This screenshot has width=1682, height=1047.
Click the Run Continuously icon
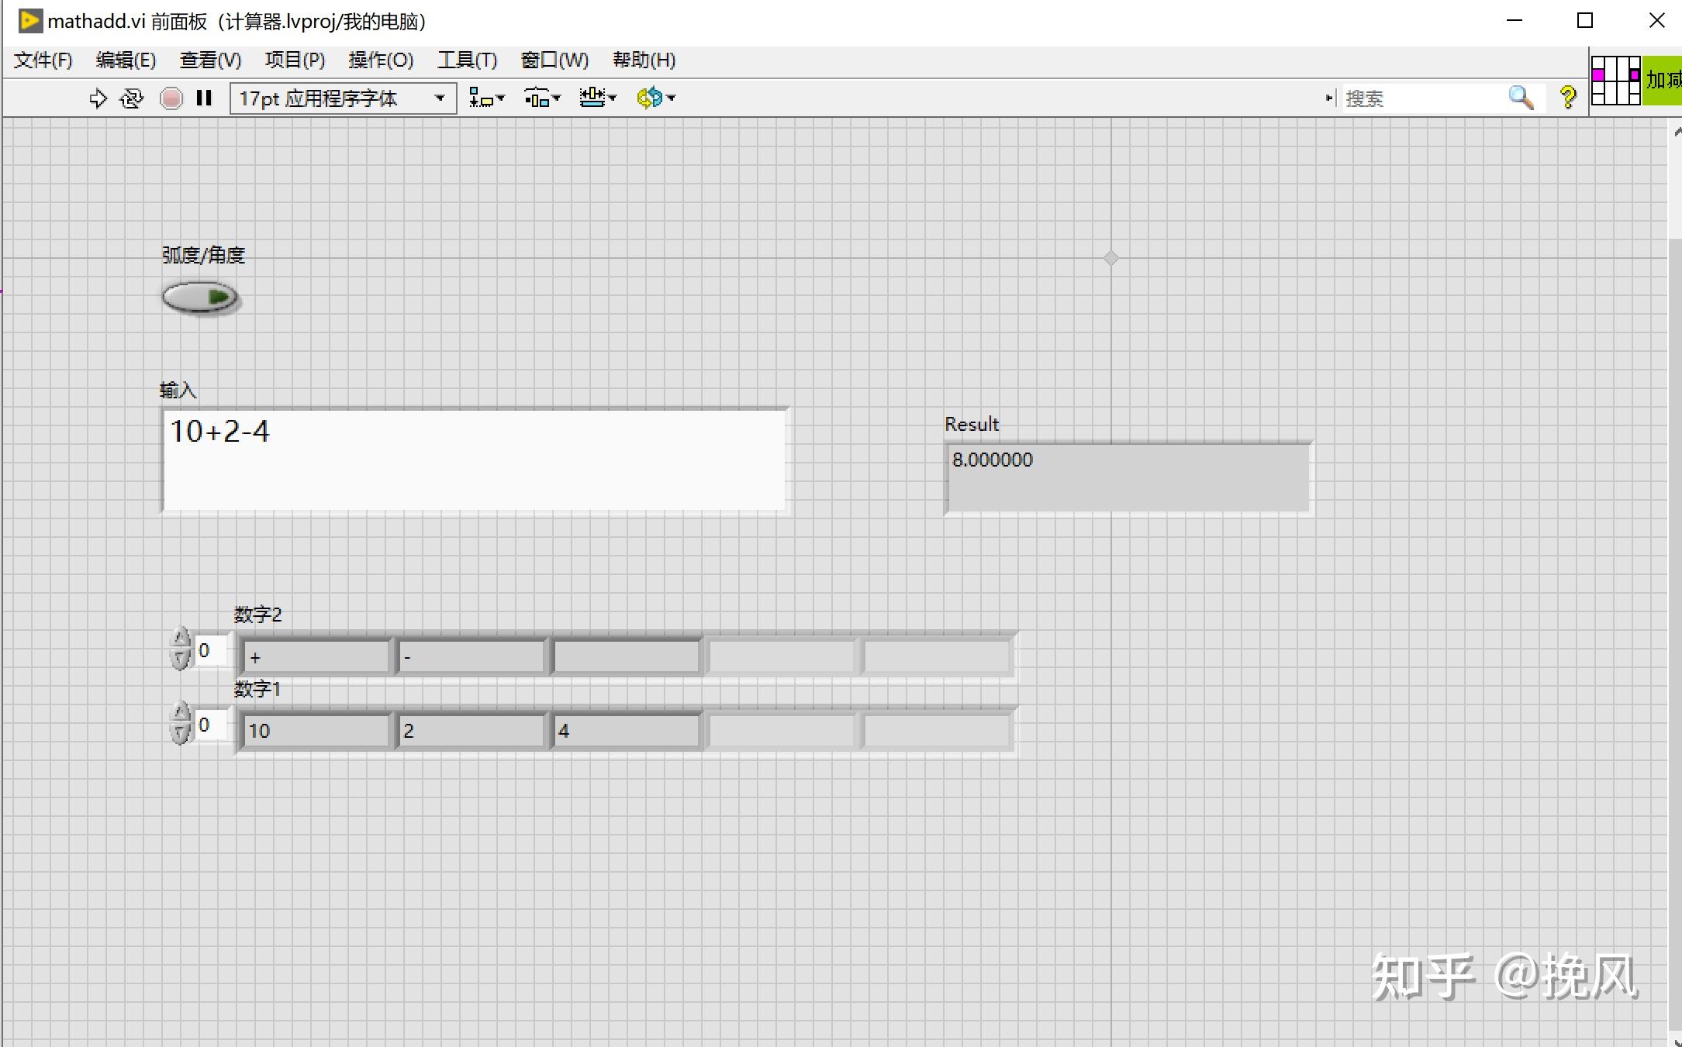132,98
